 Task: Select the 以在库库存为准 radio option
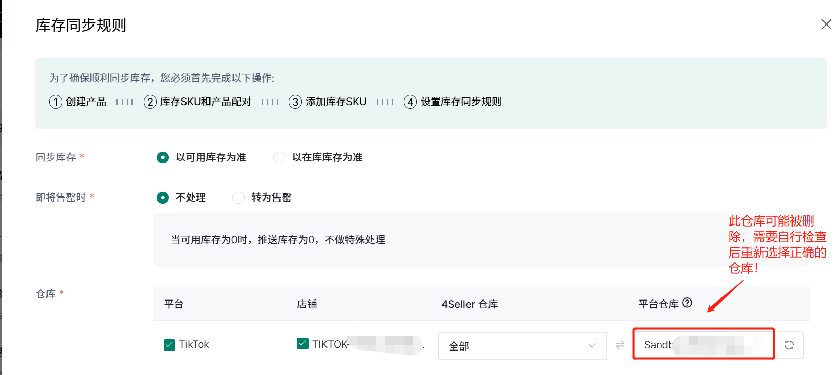tap(279, 158)
